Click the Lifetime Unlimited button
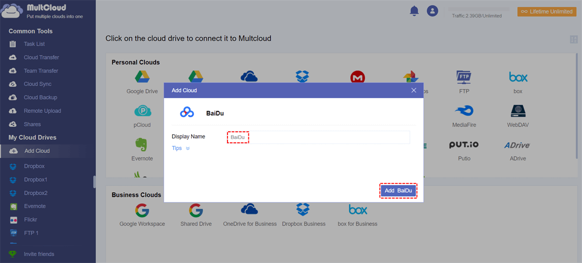This screenshot has height=263, width=582. 547,12
